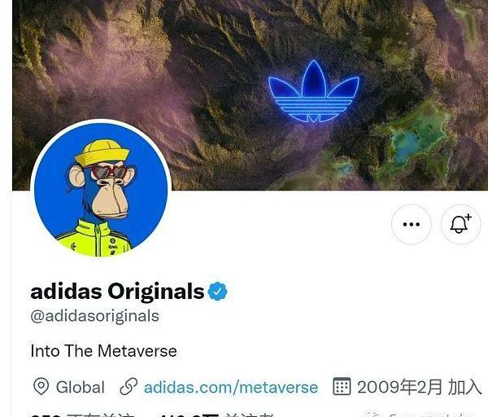This screenshot has width=488, height=417.
Task: Open the three-dot more options menu
Action: pyautogui.click(x=411, y=224)
